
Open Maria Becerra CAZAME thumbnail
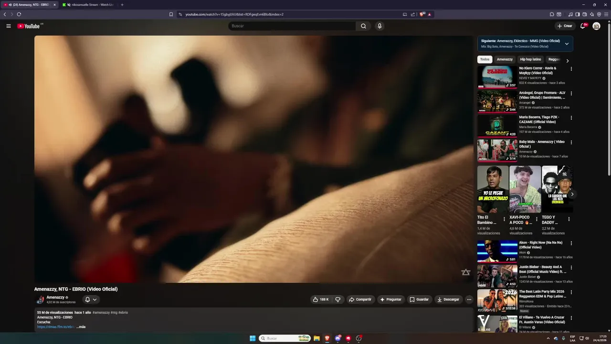[497, 126]
